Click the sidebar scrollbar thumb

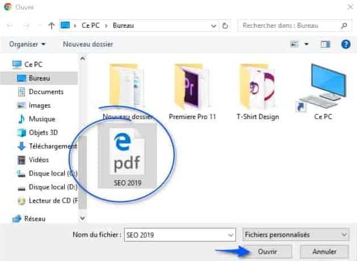point(82,172)
